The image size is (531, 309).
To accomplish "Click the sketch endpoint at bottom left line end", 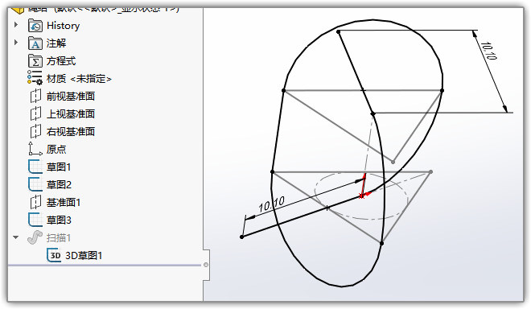I will [x=242, y=237].
